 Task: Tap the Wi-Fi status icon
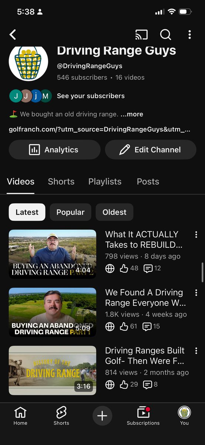pos(171,12)
